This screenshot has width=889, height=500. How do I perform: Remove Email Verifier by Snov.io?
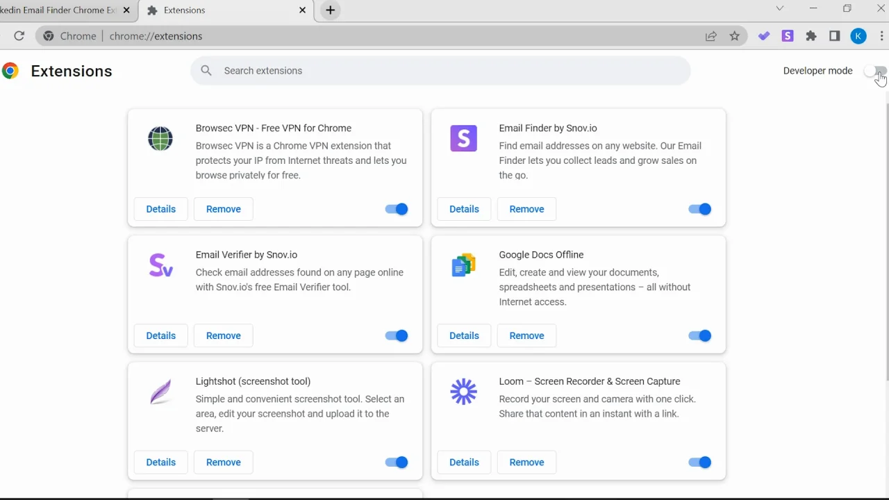(224, 335)
